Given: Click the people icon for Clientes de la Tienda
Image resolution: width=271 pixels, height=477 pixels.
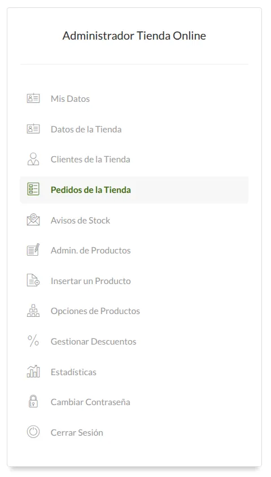Looking at the screenshot, I should point(33,159).
